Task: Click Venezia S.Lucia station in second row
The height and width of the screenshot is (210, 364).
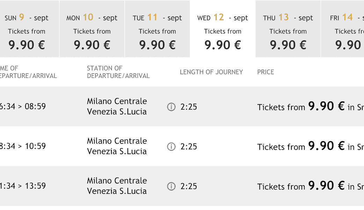Action: [117, 151]
